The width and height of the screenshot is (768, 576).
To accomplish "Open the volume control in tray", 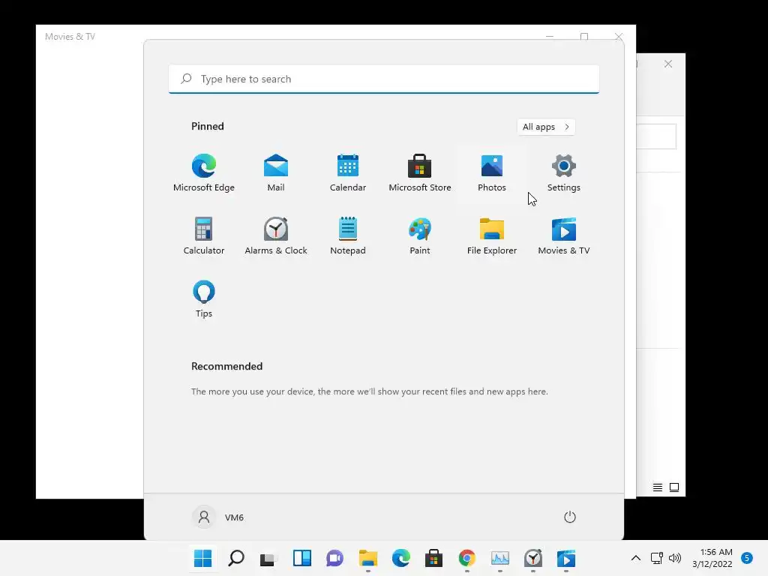I will click(x=675, y=558).
